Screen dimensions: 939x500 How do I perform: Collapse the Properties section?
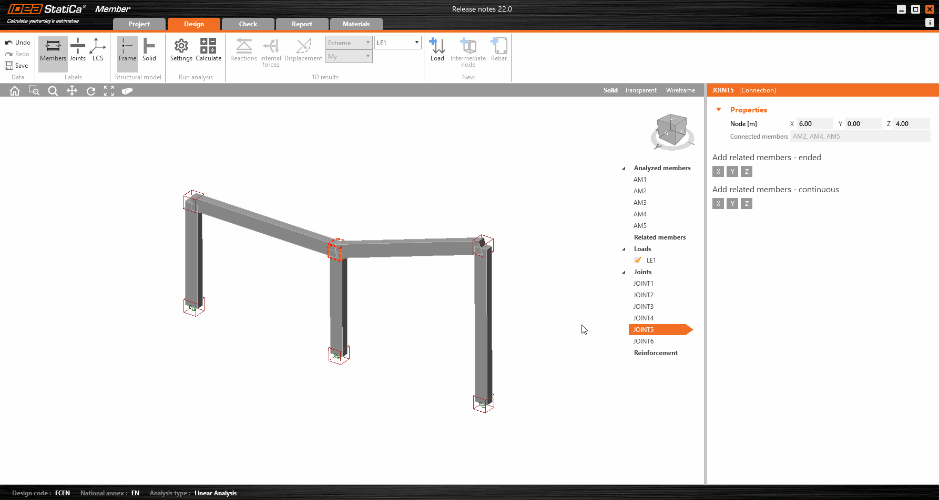click(719, 110)
